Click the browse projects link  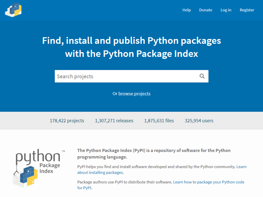click(x=134, y=94)
